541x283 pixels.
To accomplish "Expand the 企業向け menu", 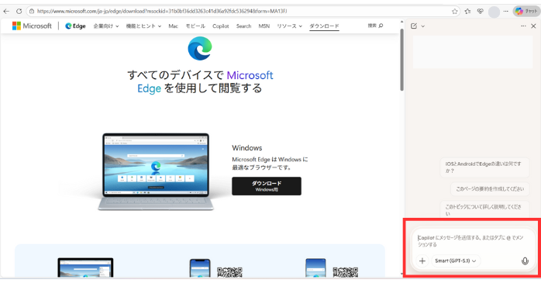I will coord(106,26).
